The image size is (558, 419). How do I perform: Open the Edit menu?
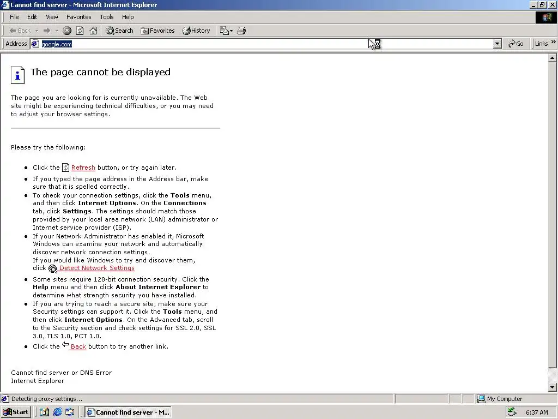point(32,17)
